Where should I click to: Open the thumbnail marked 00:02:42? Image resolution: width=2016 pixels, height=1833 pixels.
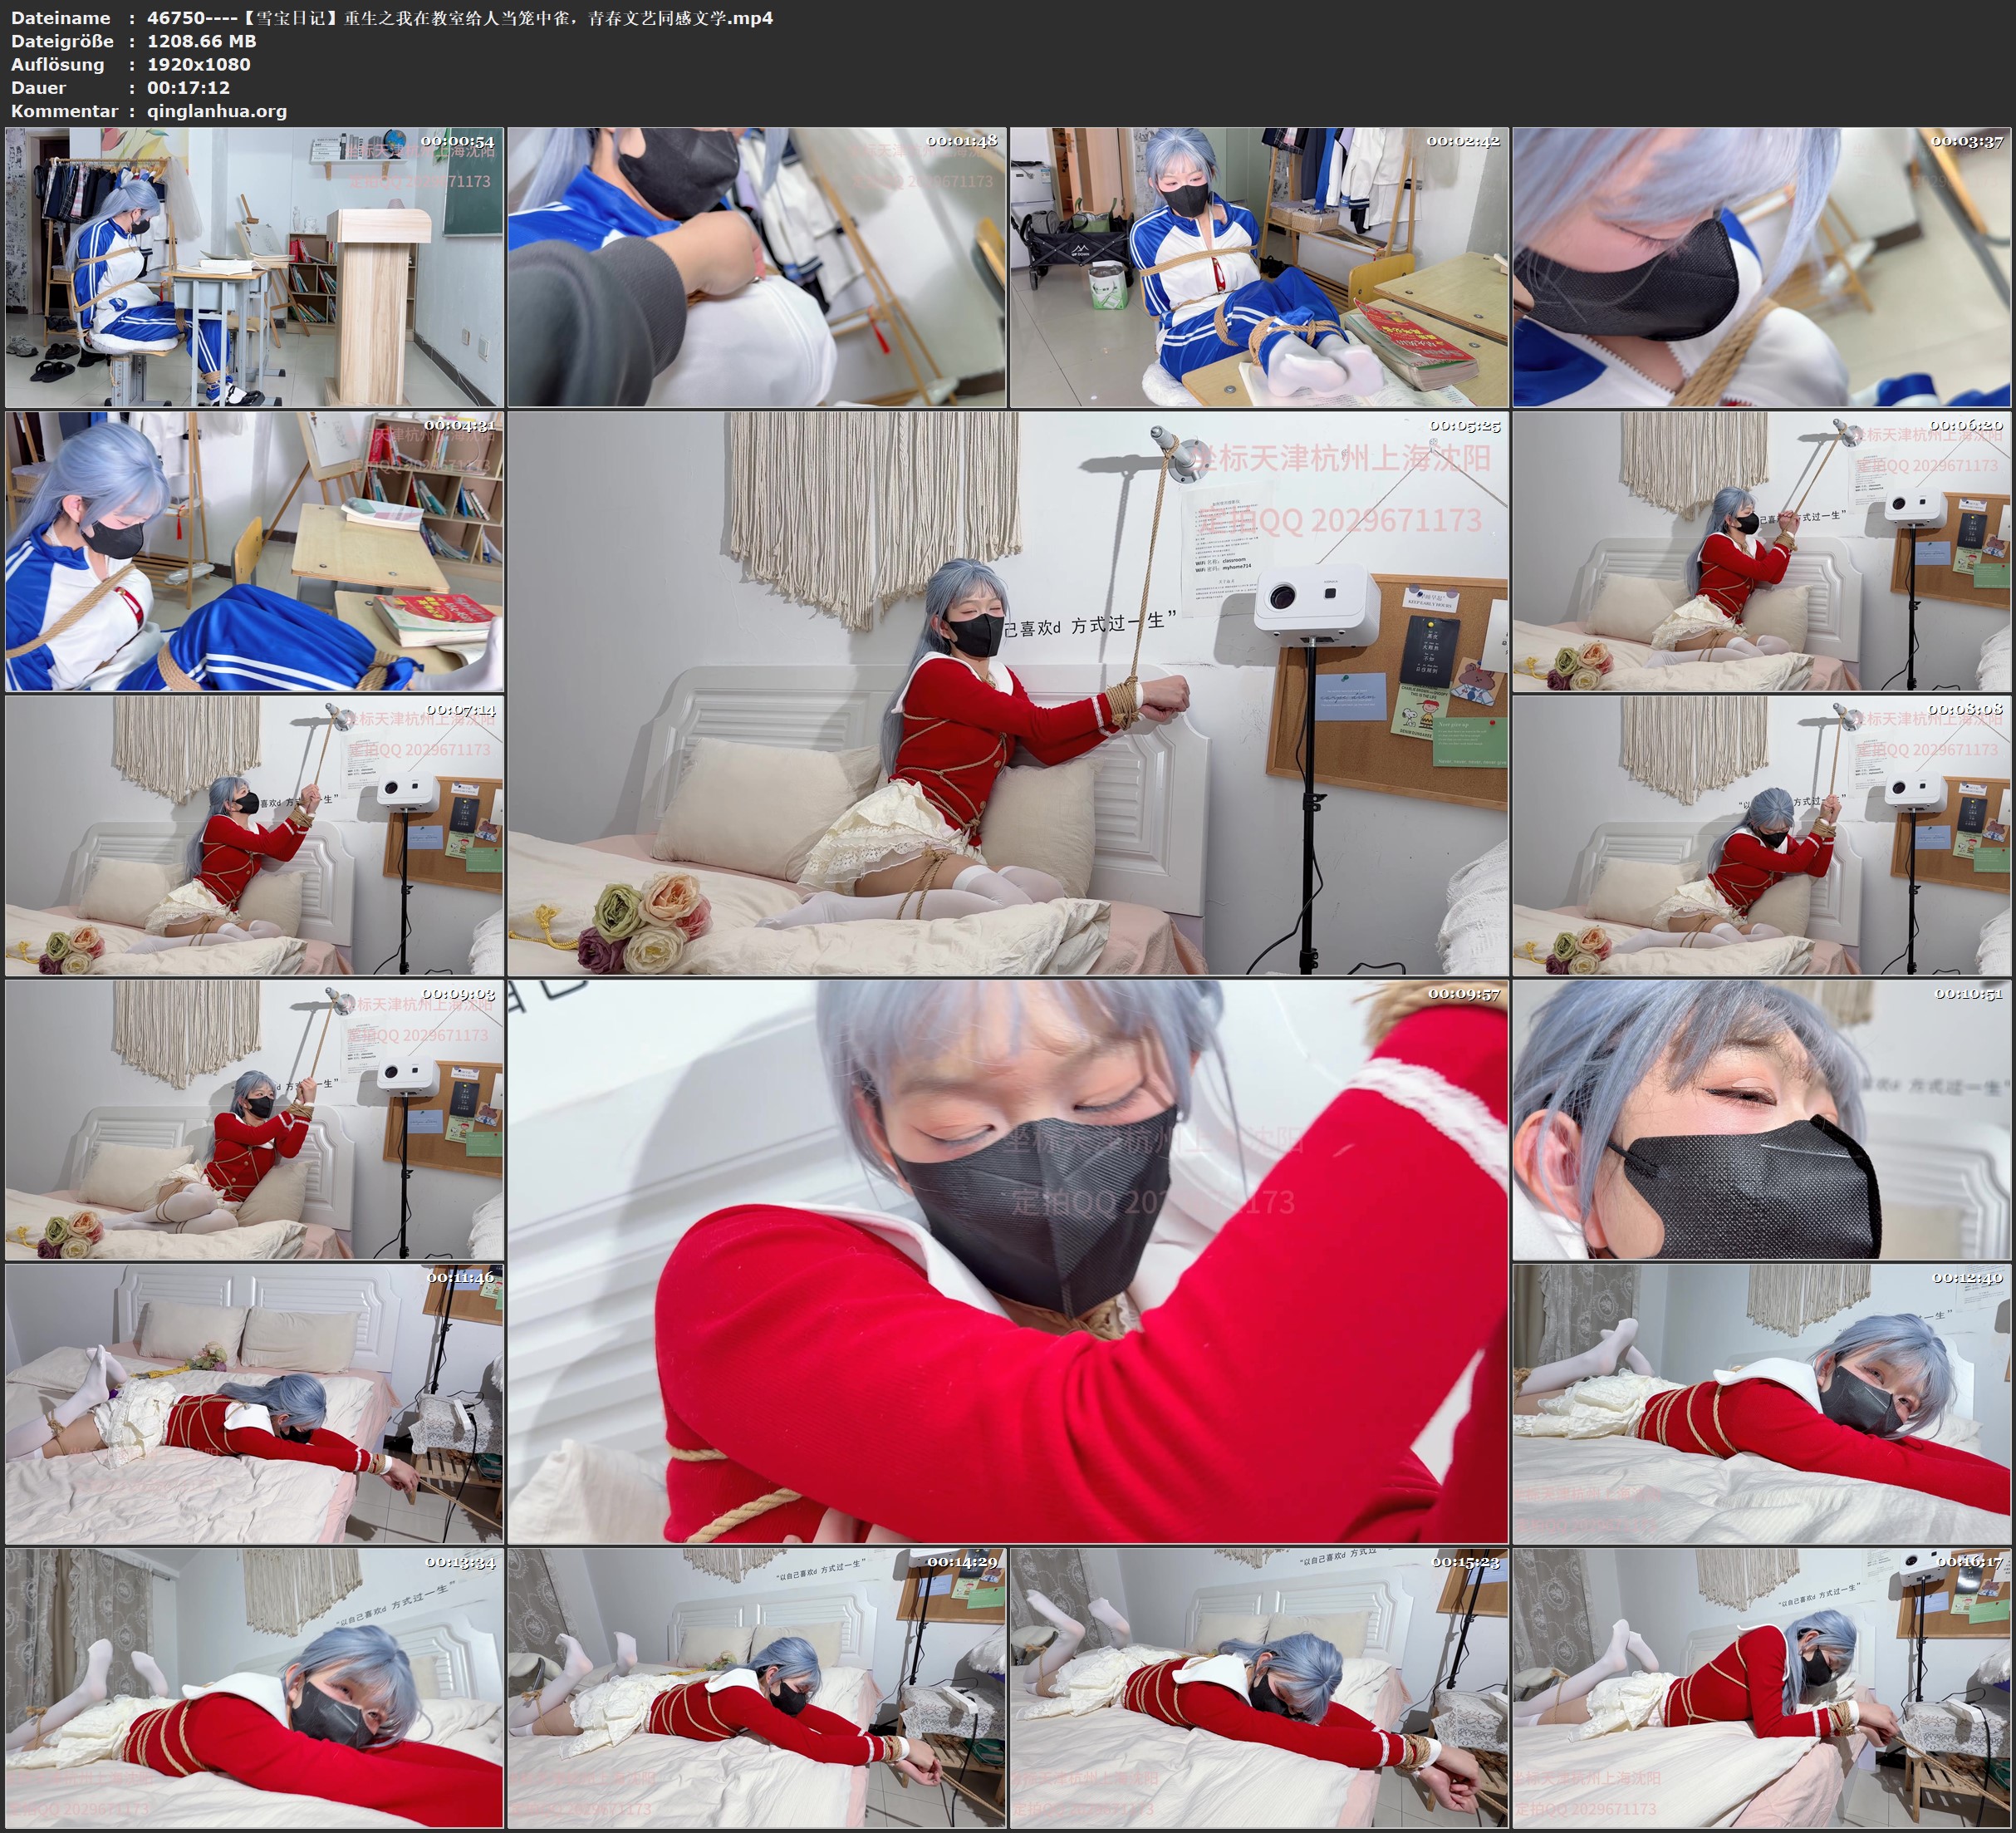(x=1259, y=266)
